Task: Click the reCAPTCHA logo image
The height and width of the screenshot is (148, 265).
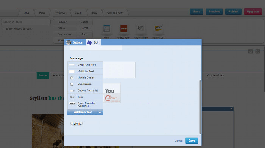Action: point(112,98)
